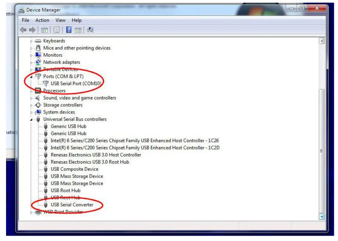Click the Back arrow toolbar icon

(23, 30)
